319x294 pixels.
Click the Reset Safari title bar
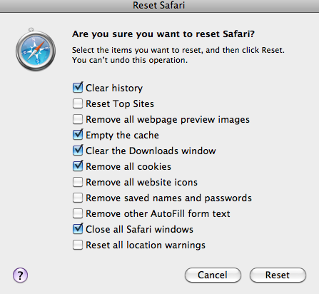pos(159,6)
